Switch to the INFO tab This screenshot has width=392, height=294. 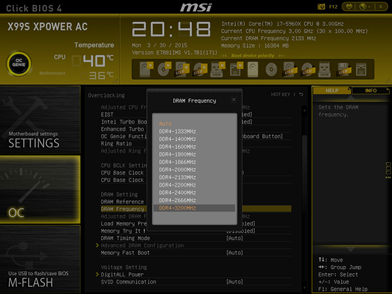pos(370,91)
